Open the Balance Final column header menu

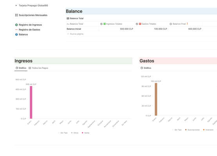[x=185, y=24]
